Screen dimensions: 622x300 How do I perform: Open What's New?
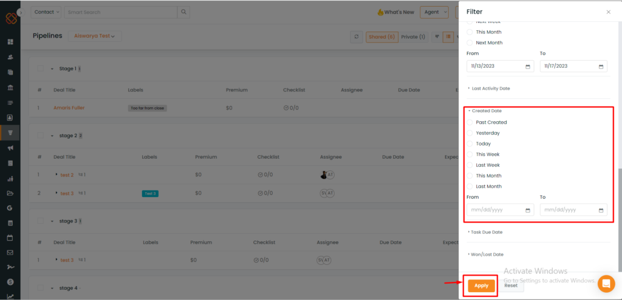(395, 12)
